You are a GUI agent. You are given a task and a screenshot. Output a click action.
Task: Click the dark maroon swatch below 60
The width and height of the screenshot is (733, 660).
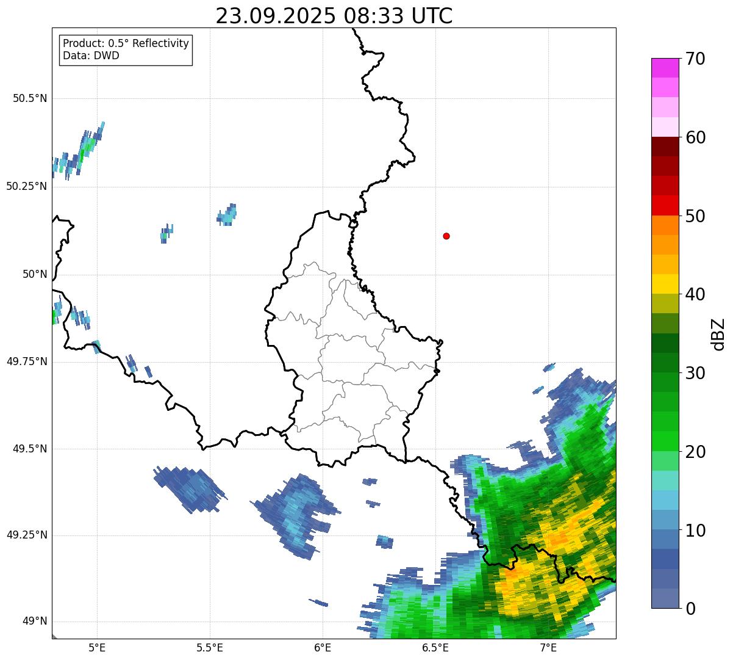click(x=665, y=147)
